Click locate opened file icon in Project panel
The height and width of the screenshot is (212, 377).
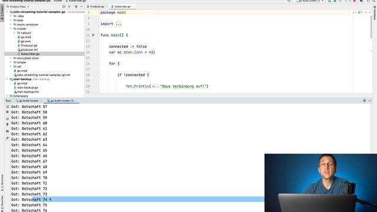(x=64, y=6)
